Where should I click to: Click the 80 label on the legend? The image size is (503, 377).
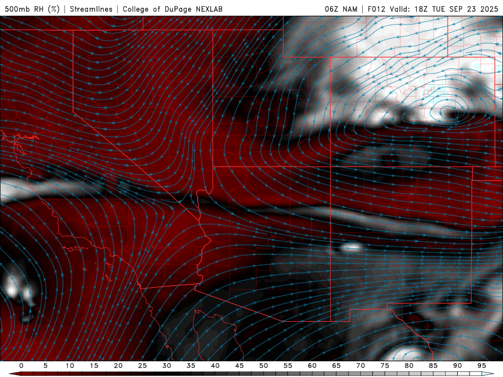click(x=409, y=366)
